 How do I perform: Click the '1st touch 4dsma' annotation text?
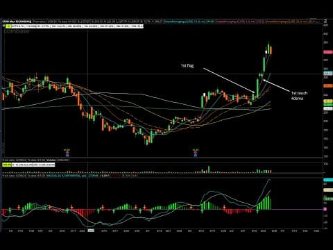[x=299, y=96]
